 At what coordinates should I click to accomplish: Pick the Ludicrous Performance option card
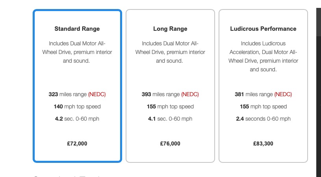(x=263, y=86)
